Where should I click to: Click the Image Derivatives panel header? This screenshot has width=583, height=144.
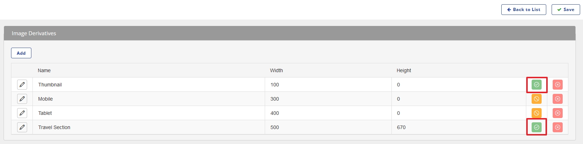[x=34, y=33]
